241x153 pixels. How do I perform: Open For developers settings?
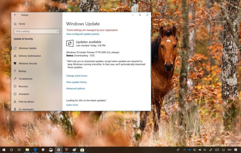coord(26,109)
